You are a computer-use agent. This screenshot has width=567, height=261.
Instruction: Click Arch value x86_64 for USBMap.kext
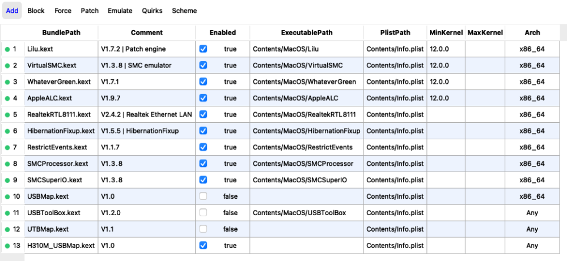pyautogui.click(x=532, y=196)
